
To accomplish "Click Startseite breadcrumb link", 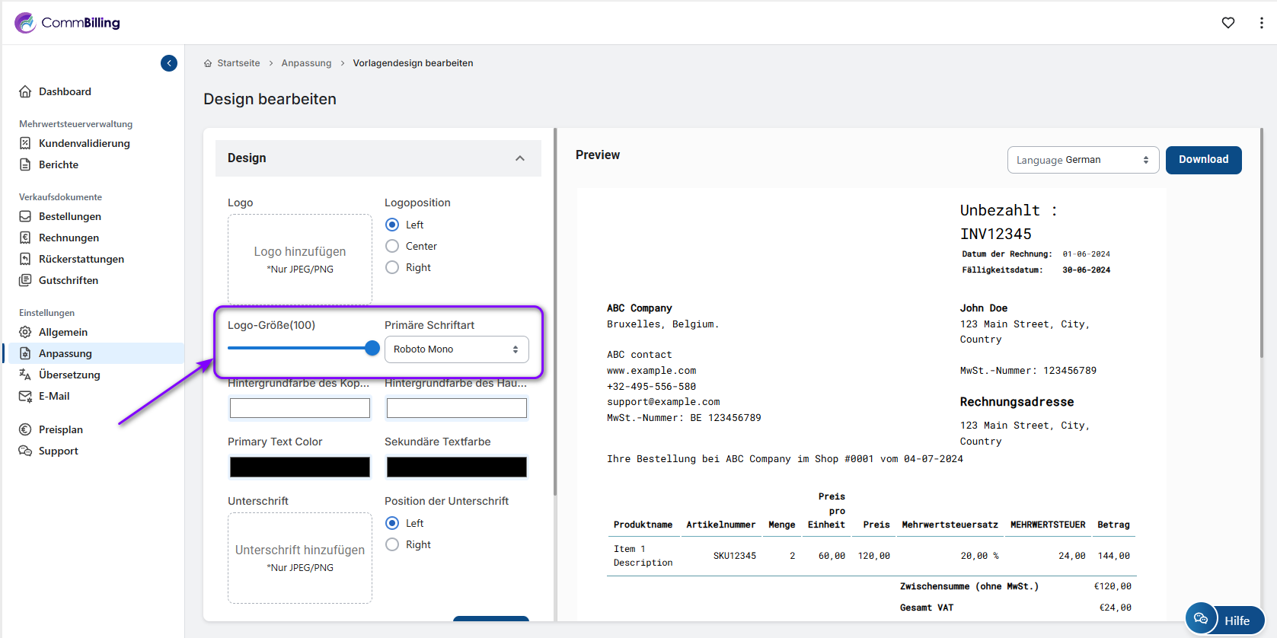I will click(238, 63).
